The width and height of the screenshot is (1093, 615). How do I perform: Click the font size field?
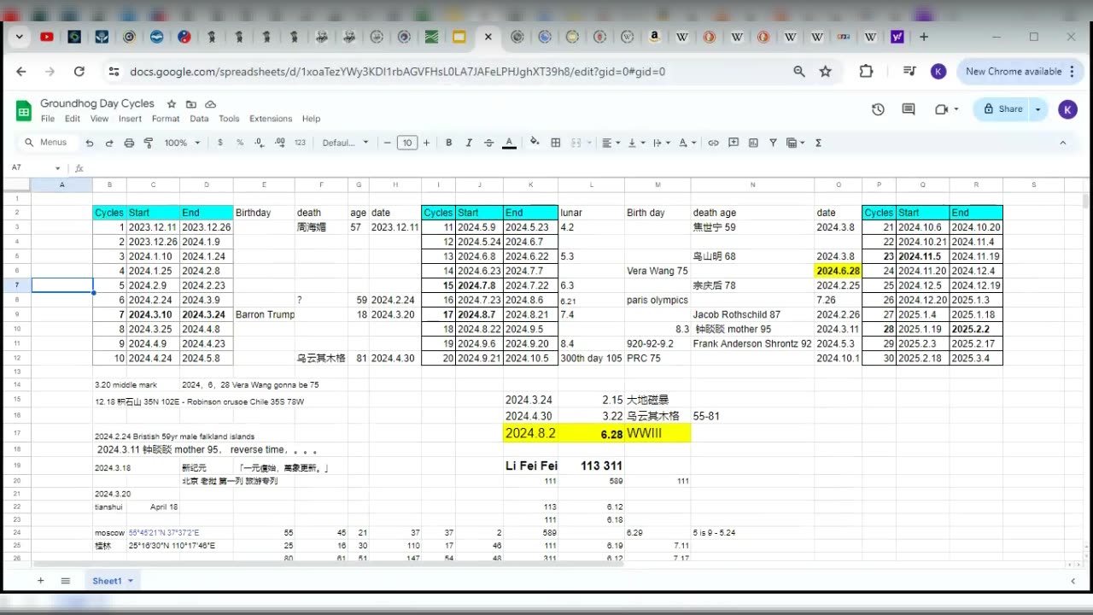coord(407,143)
